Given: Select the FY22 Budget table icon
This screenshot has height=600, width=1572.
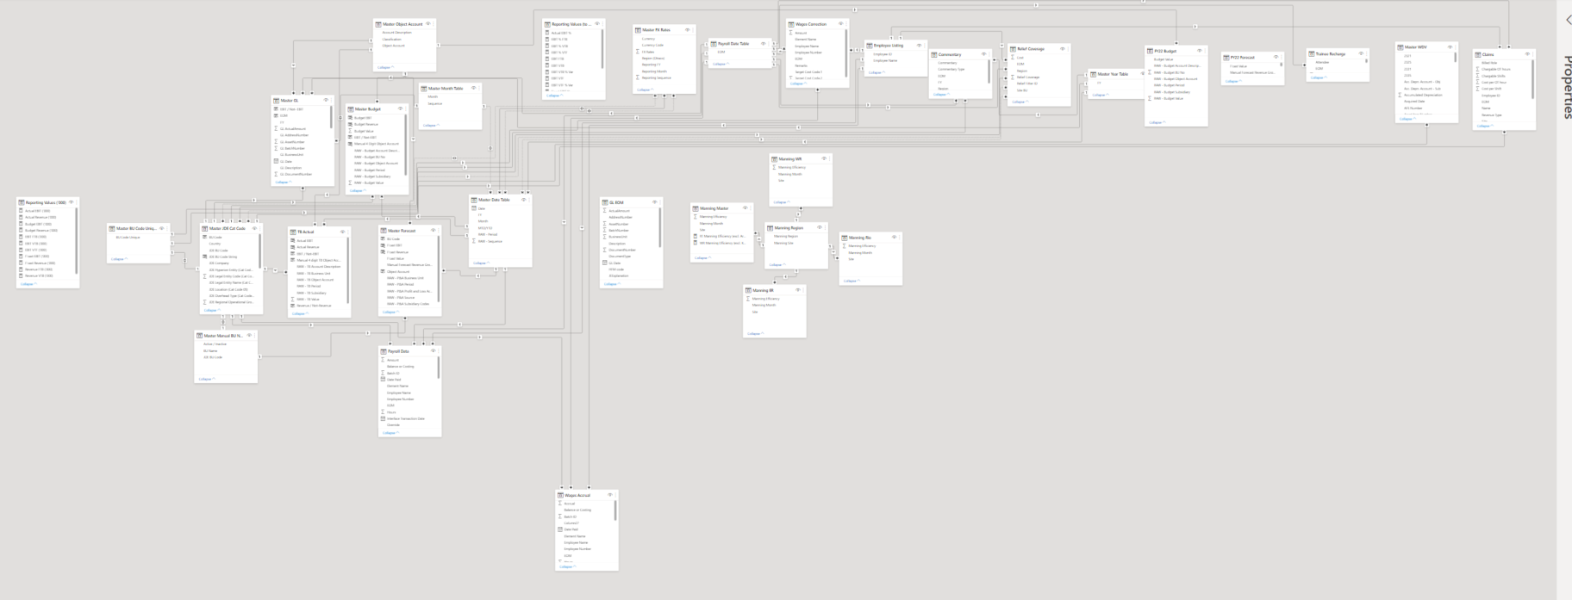Looking at the screenshot, I should pos(1150,51).
